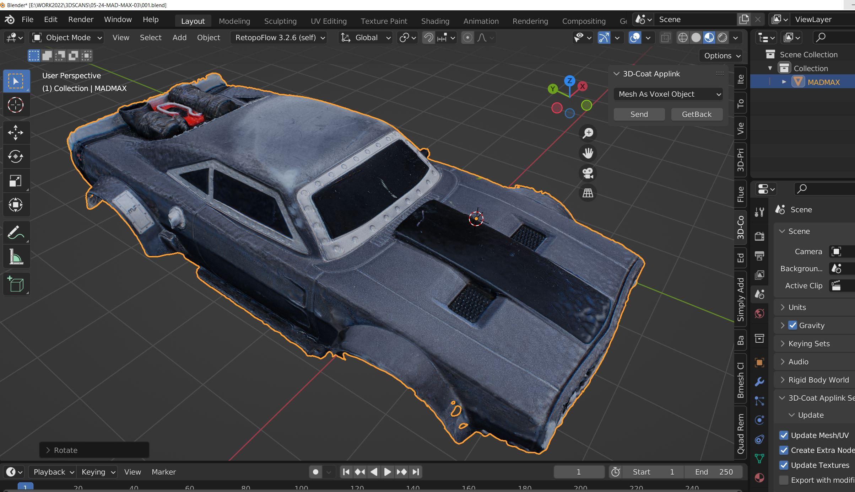Open Global transform orientation dropdown

coord(366,38)
